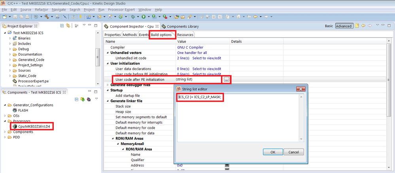Switch to the Resources tab
Image resolution: width=395 pixels, height=173 pixels.
click(185, 35)
